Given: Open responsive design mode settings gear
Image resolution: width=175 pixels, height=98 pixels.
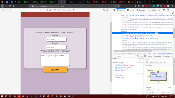Looking at the screenshot, I should click(107, 10).
